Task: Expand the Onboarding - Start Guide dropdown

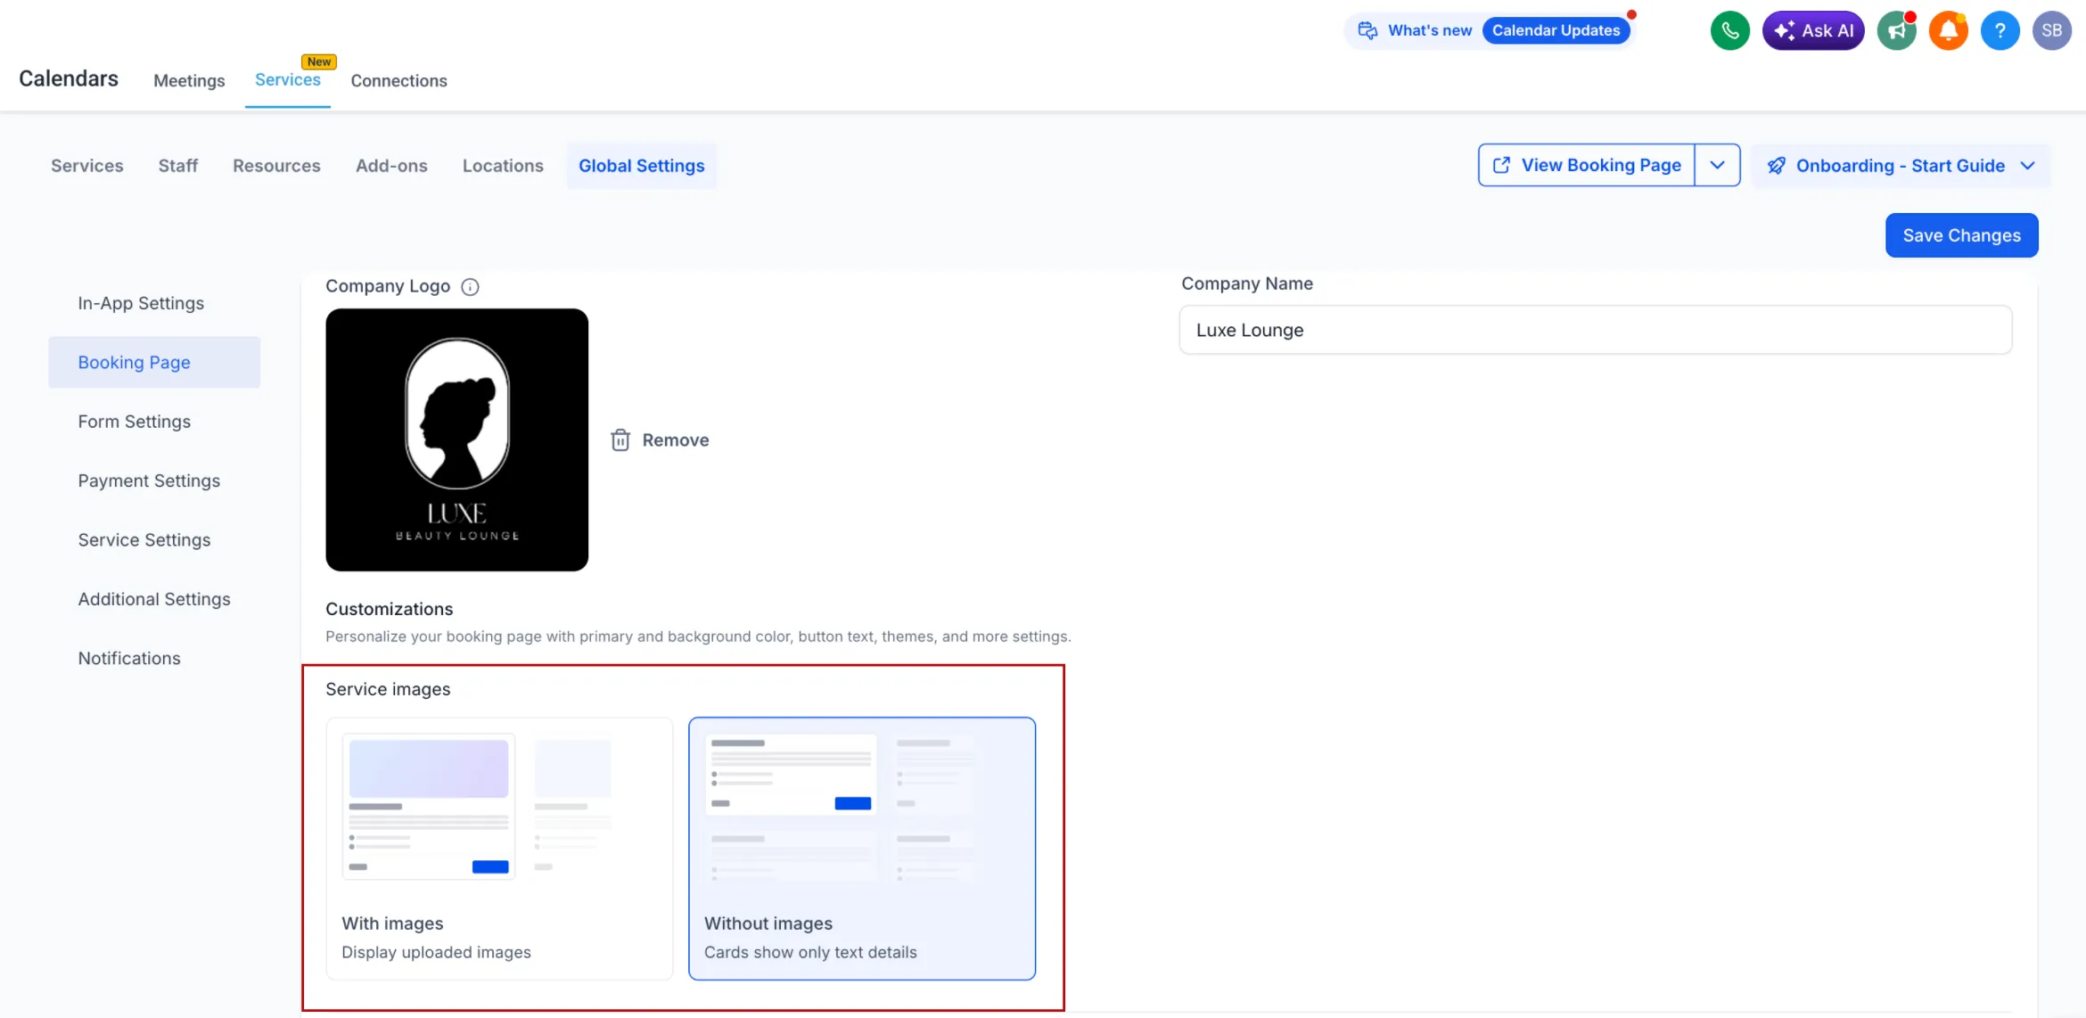Action: pos(2029,165)
